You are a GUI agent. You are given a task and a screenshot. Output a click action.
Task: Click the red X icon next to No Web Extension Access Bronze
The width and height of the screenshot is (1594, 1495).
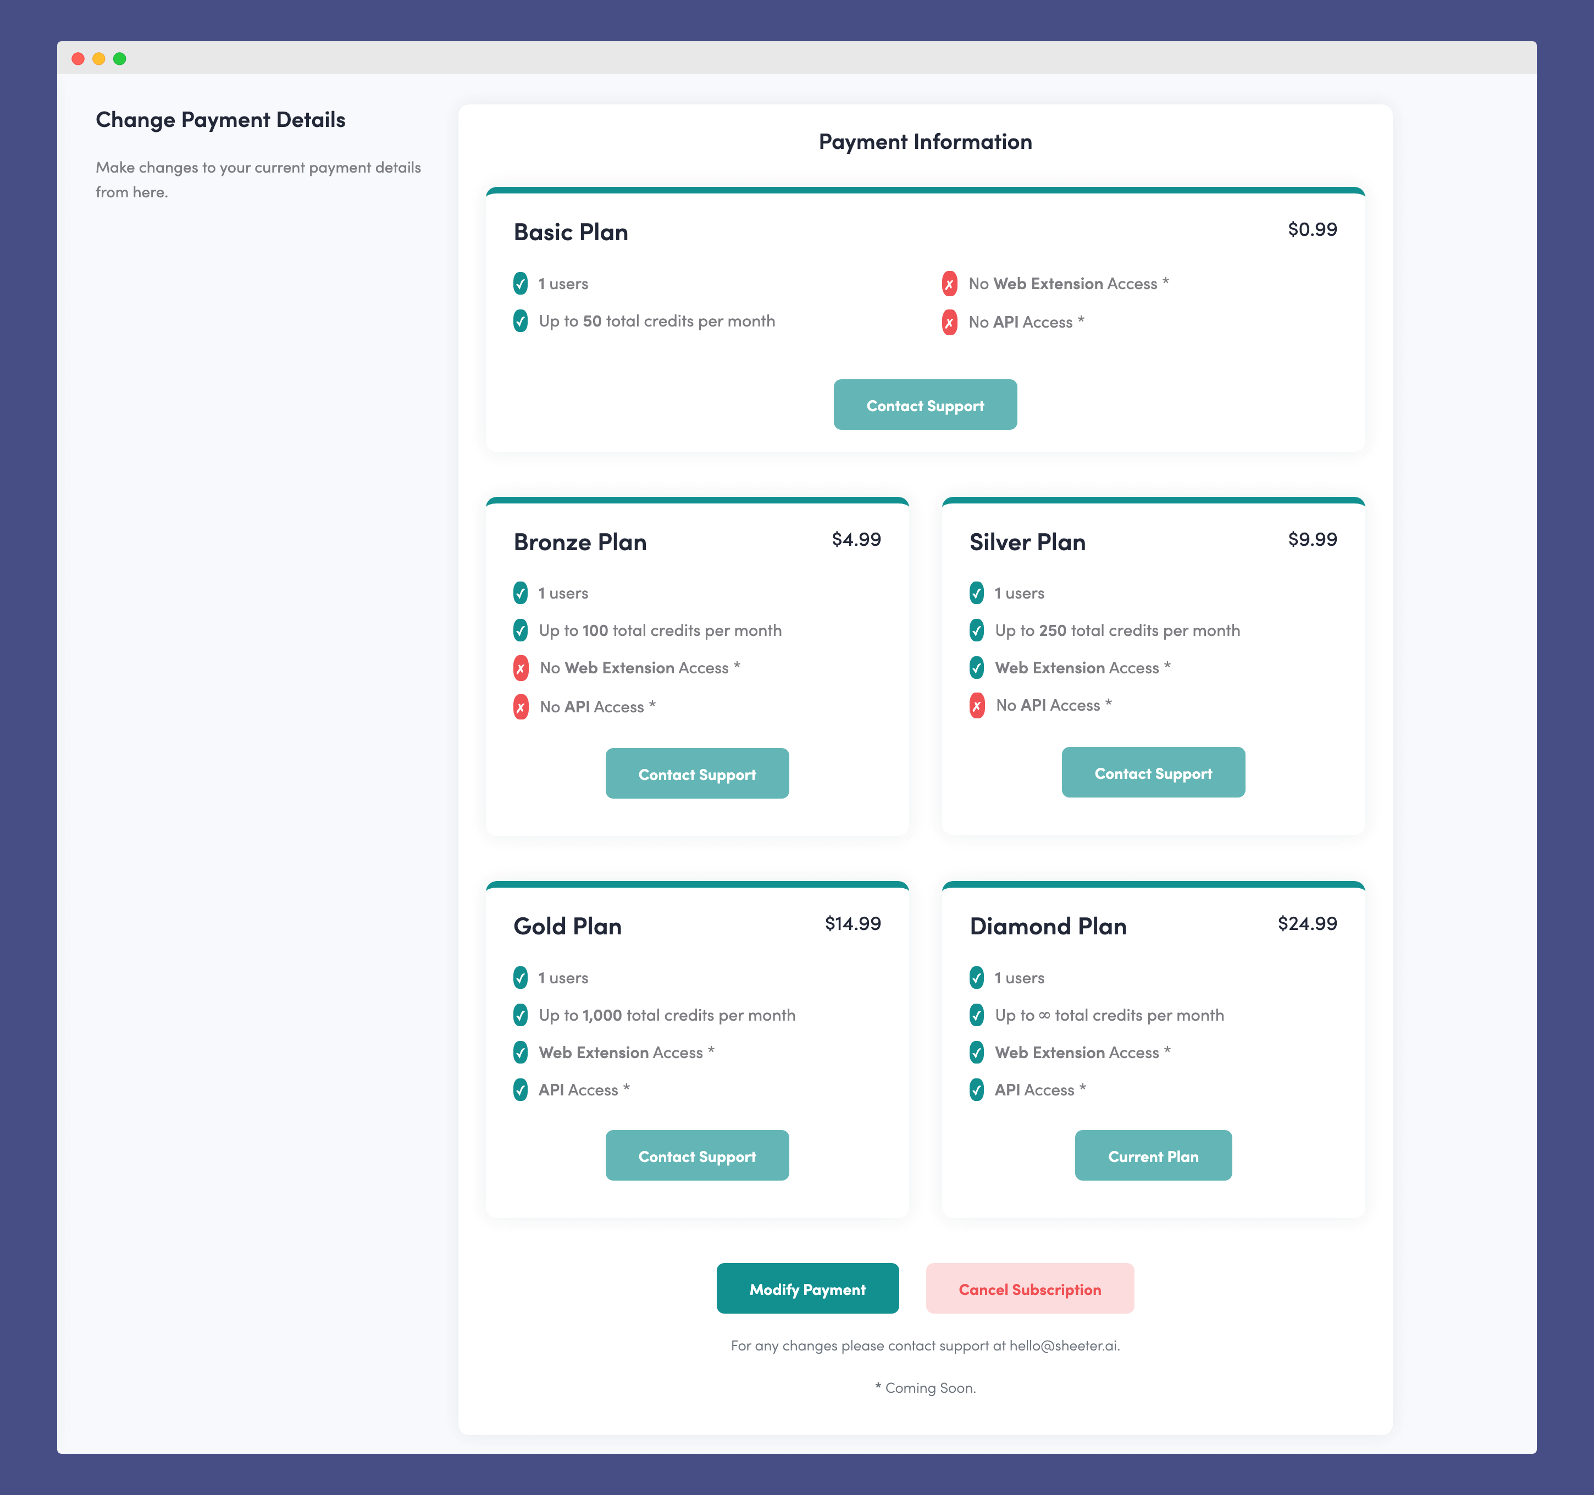click(520, 667)
